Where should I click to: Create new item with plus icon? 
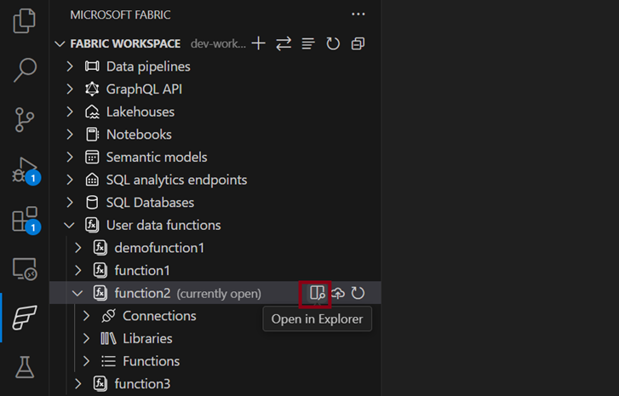pyautogui.click(x=259, y=43)
